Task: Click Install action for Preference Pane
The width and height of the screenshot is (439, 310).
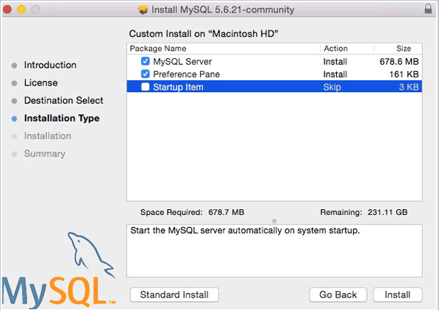Action: pos(335,74)
